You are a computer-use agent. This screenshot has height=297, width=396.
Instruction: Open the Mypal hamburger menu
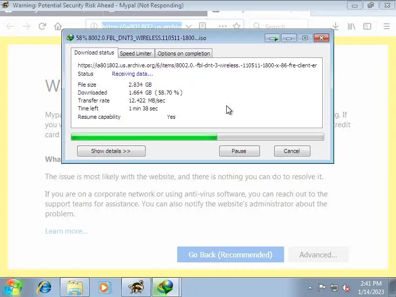coord(387,26)
